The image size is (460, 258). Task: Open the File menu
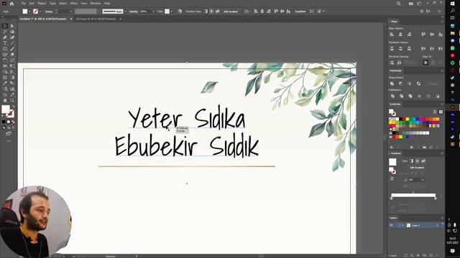pyautogui.click(x=23, y=4)
